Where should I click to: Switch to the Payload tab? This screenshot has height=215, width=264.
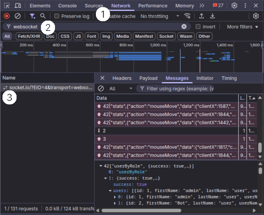148,78
